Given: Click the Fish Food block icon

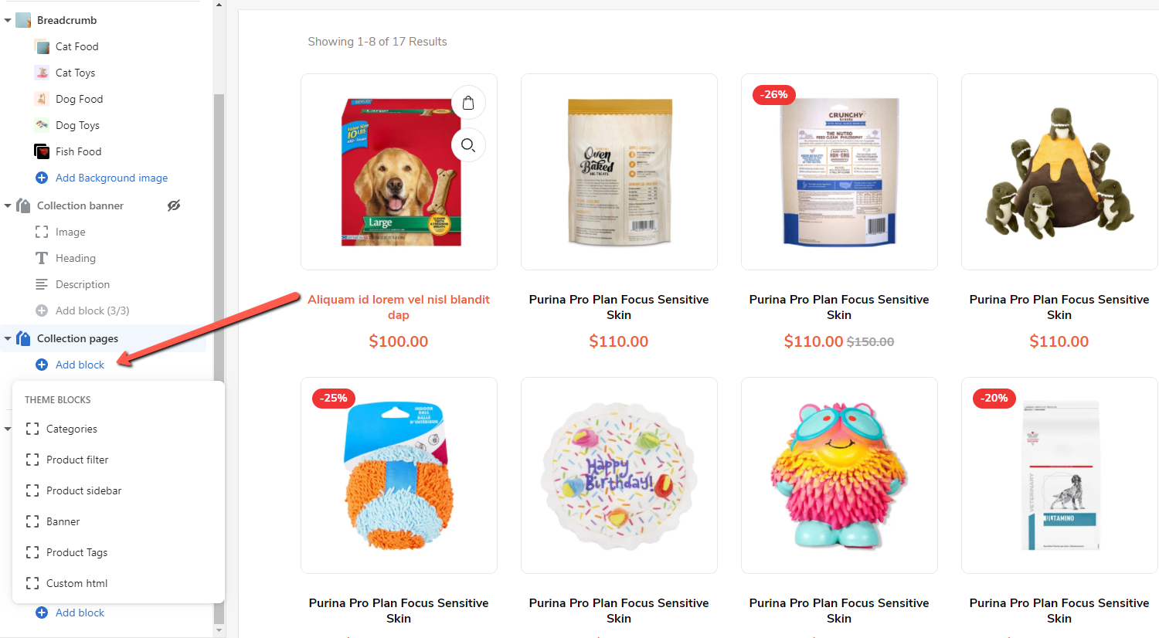Looking at the screenshot, I should click(42, 151).
